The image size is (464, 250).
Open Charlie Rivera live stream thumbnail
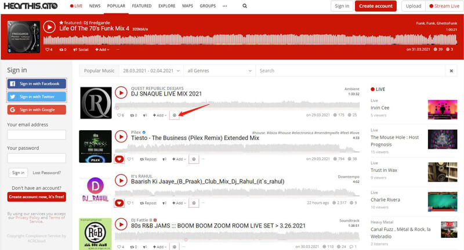[x=443, y=201]
